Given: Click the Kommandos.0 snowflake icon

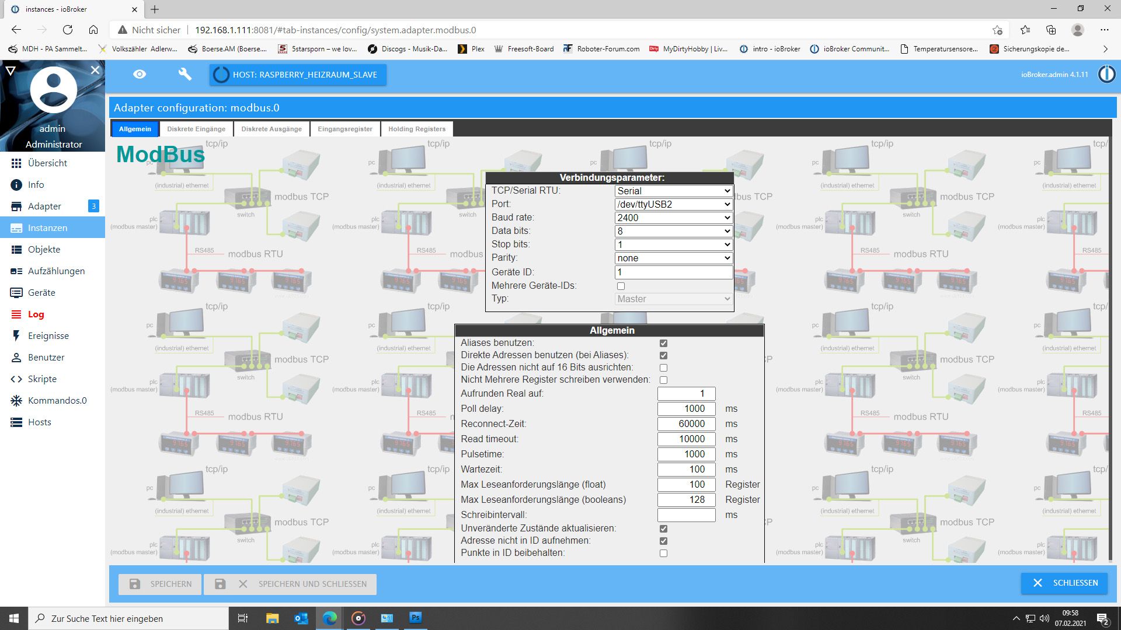Looking at the screenshot, I should click(16, 401).
